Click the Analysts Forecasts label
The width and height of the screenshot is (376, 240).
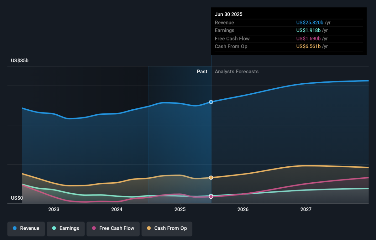(237, 72)
